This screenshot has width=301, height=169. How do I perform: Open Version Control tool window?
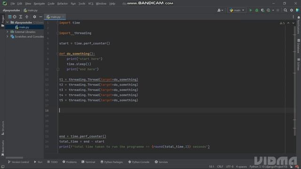coord(18,162)
